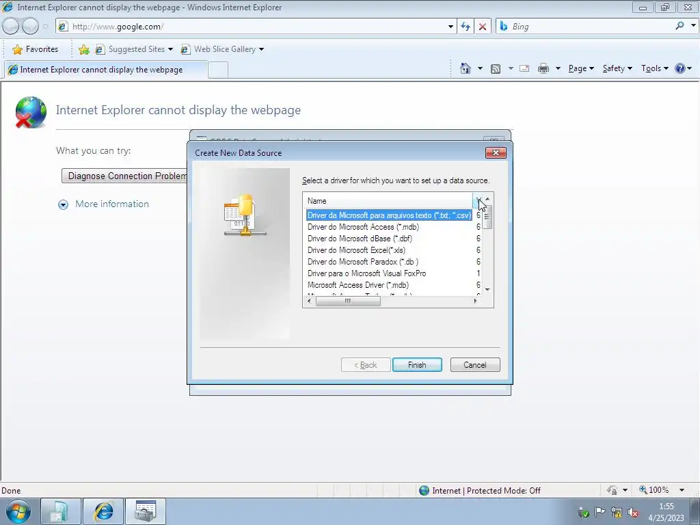Click the Bing search magnifier icon
Screen dimensions: 700x525
click(x=679, y=26)
